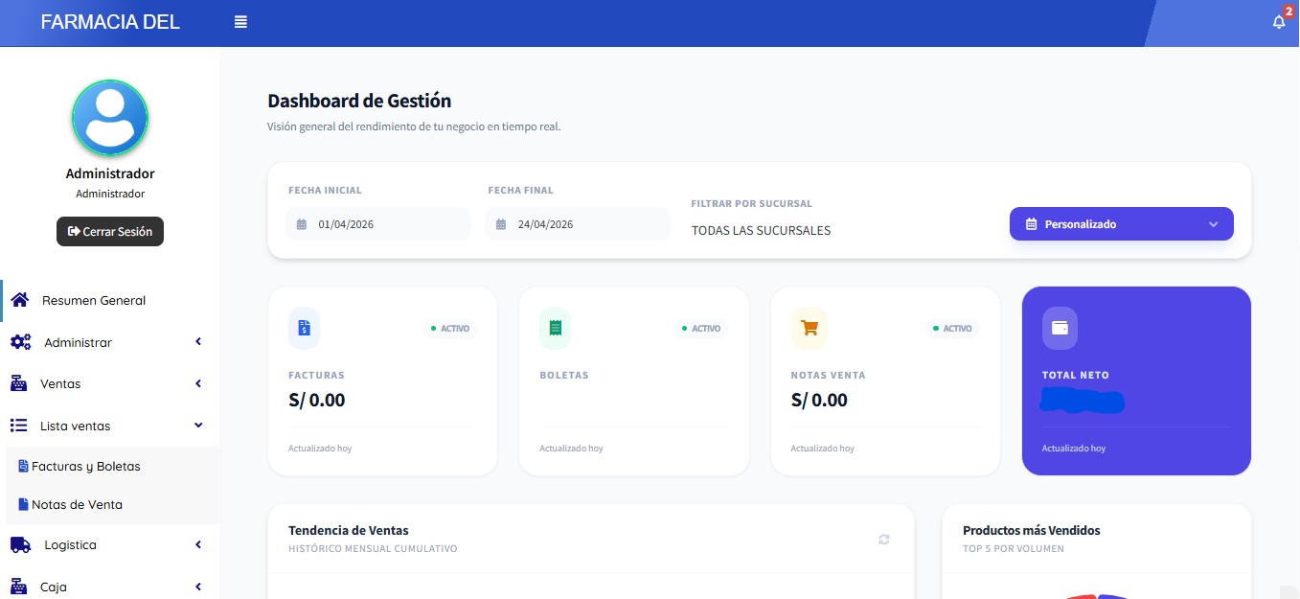This screenshot has height=599, width=1300.
Task: Click the Productos más Vendidos title
Action: point(1032,530)
